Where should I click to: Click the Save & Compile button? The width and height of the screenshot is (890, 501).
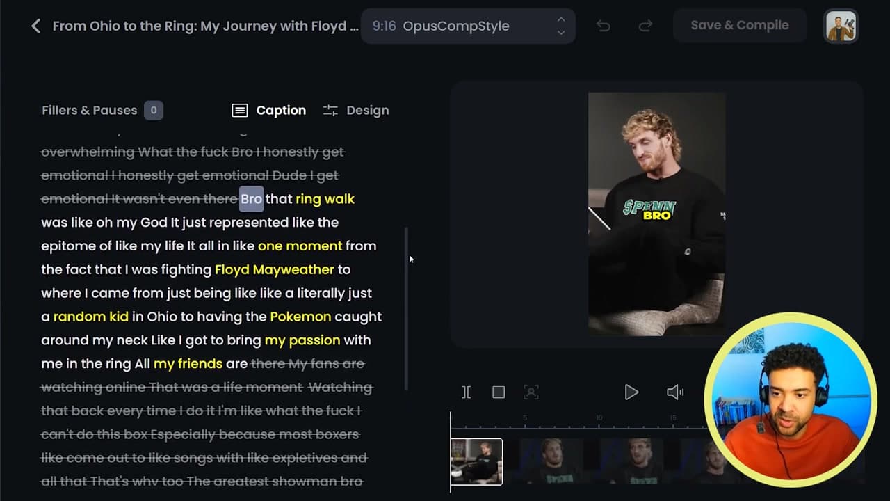click(x=740, y=26)
